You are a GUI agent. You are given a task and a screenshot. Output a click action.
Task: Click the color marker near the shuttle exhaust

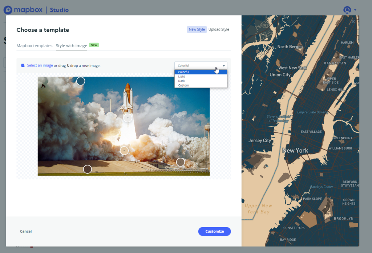pyautogui.click(x=128, y=117)
